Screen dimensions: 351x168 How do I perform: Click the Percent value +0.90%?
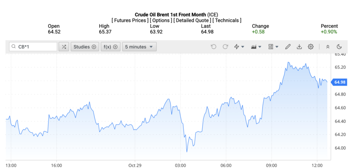[329, 32]
